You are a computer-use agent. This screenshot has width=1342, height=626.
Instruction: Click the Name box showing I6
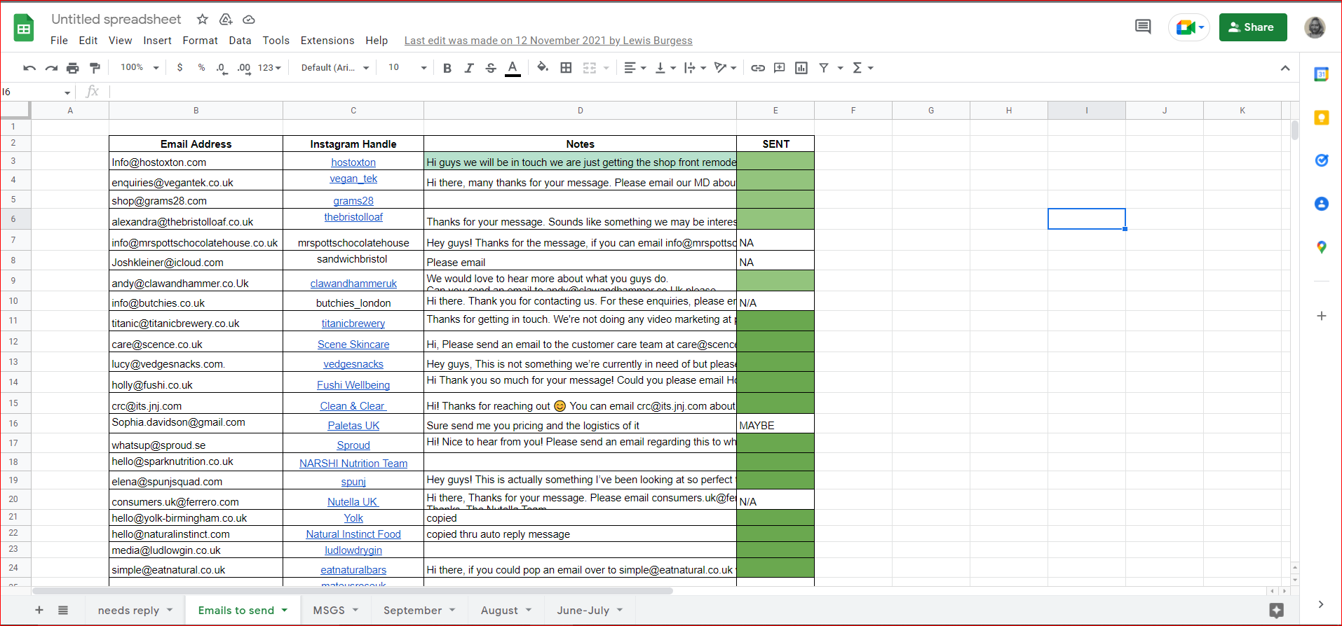(36, 92)
